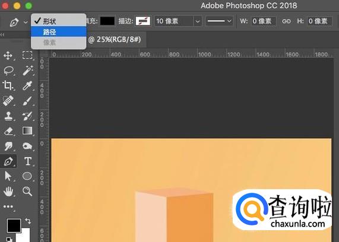Click the W width input field
This screenshot has width=339, height=242.
(264, 21)
